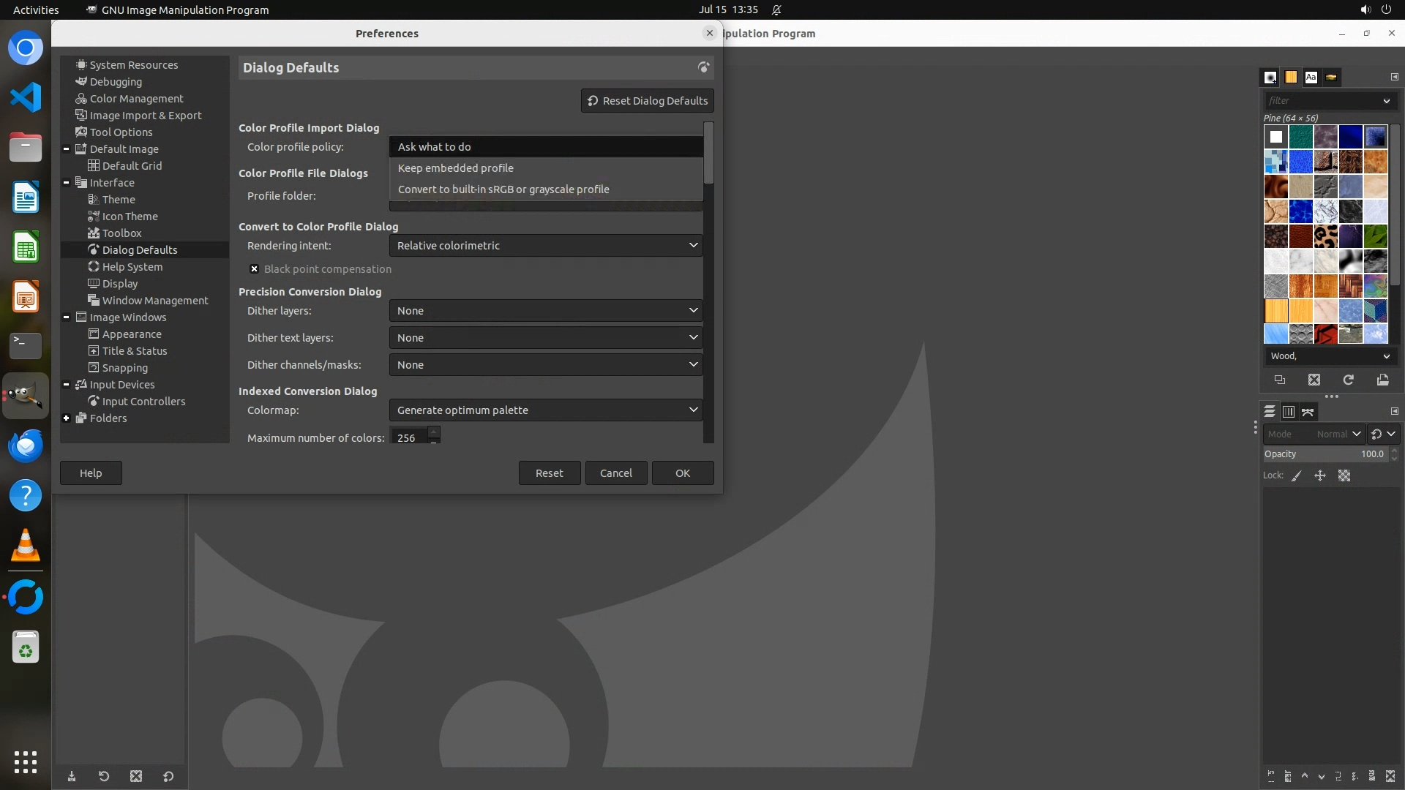The image size is (1405, 790).
Task: Select the leopard spots pattern swatch
Action: (x=1325, y=236)
